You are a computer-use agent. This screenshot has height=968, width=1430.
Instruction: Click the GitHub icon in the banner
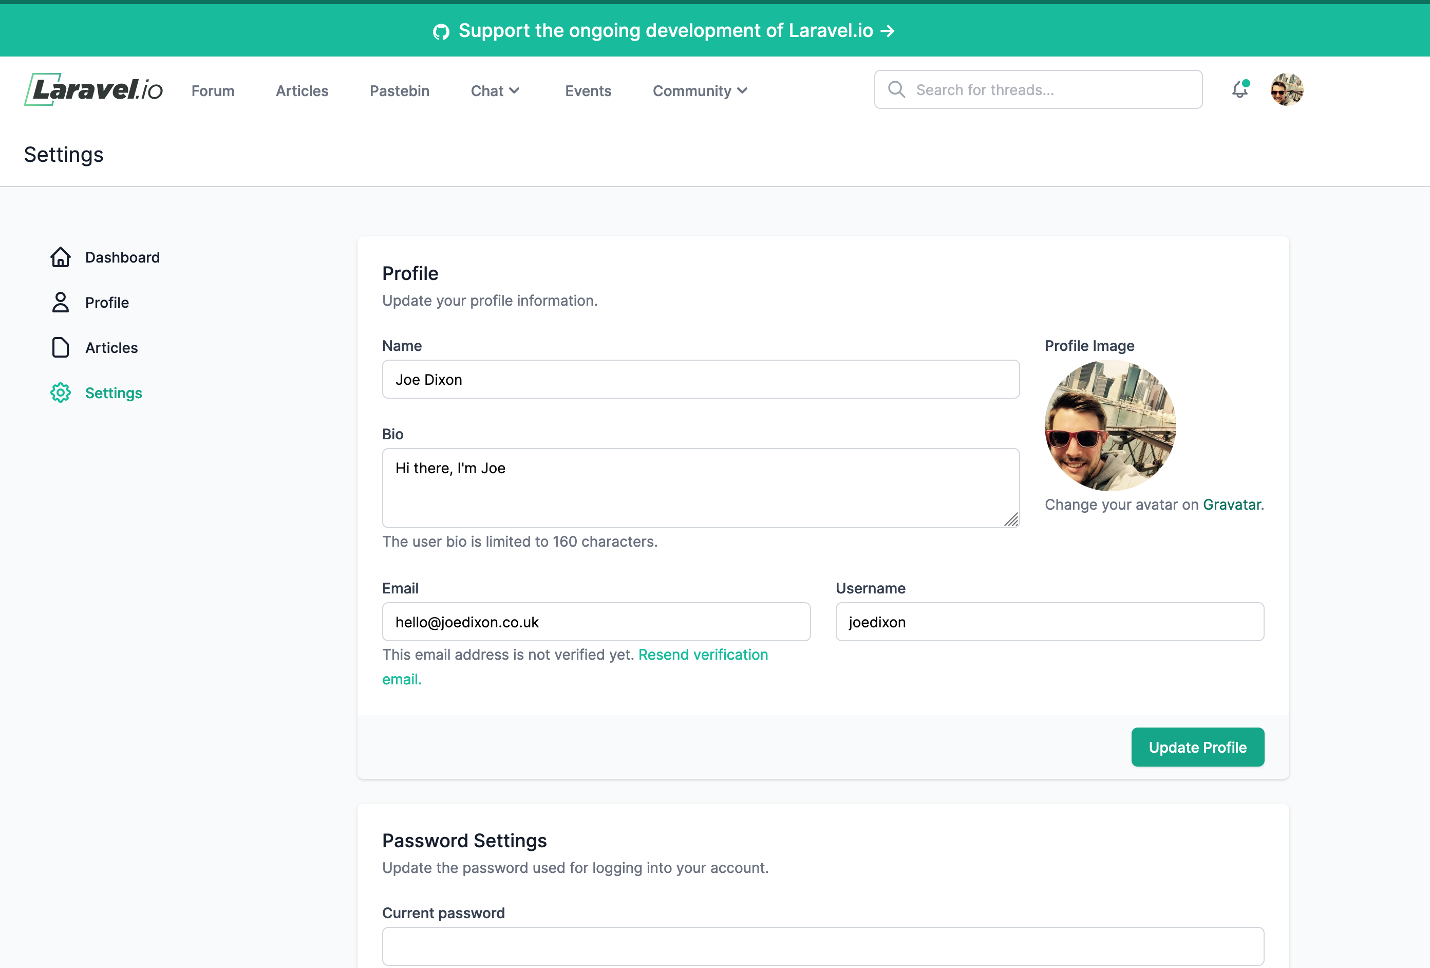441,31
